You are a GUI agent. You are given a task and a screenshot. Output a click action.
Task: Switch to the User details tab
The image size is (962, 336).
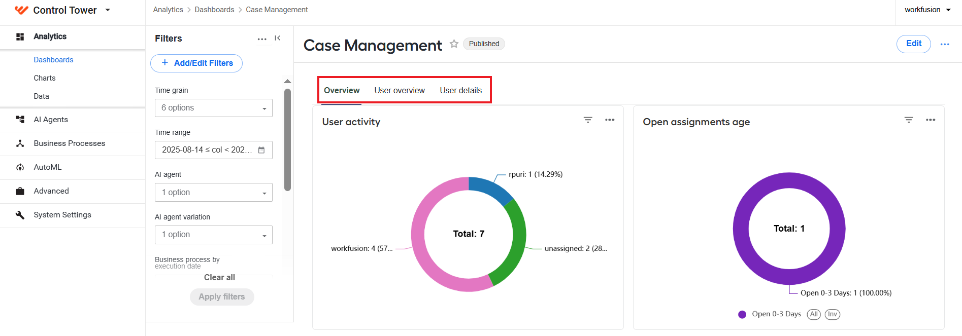tap(461, 90)
